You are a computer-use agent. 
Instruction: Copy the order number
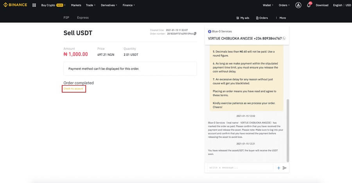195,34
